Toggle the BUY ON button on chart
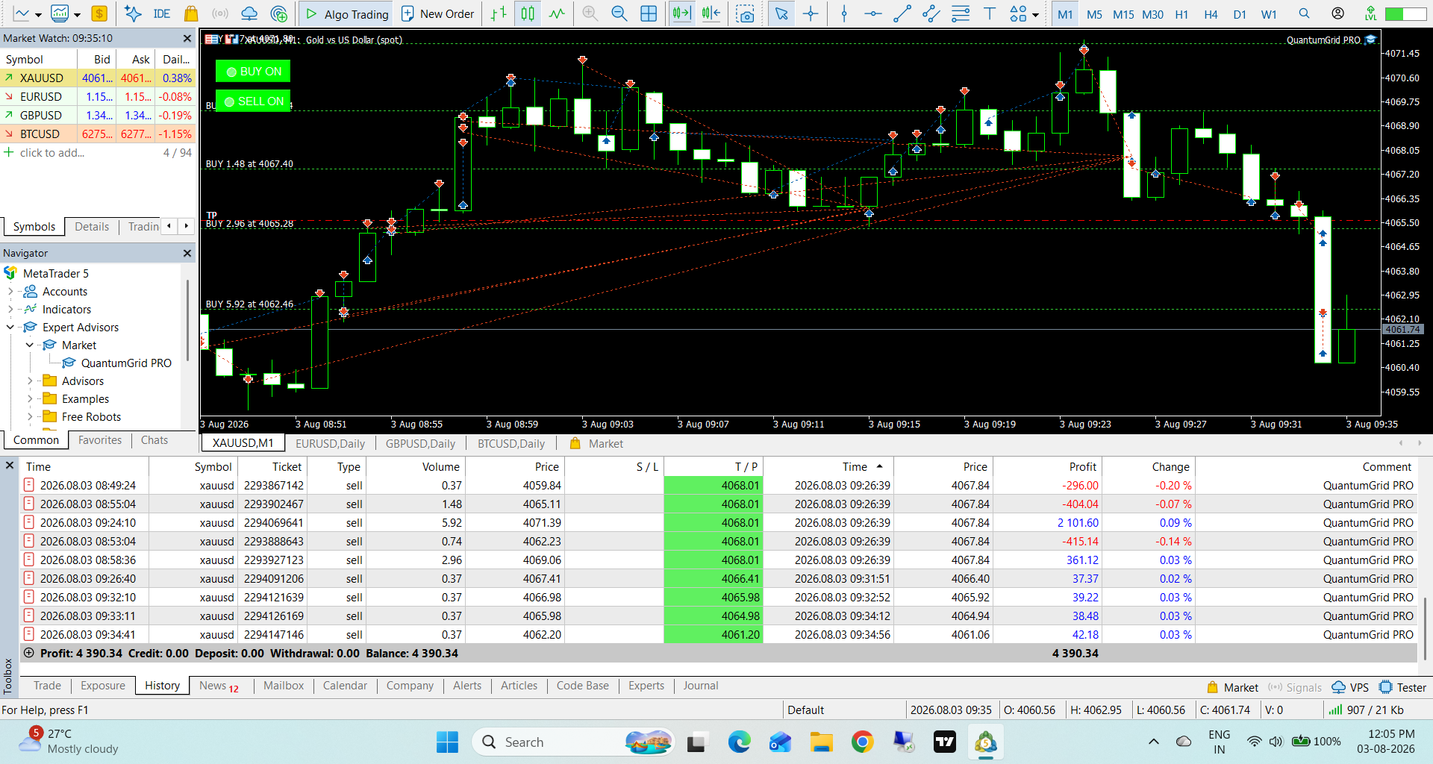The height and width of the screenshot is (764, 1433). pos(253,72)
